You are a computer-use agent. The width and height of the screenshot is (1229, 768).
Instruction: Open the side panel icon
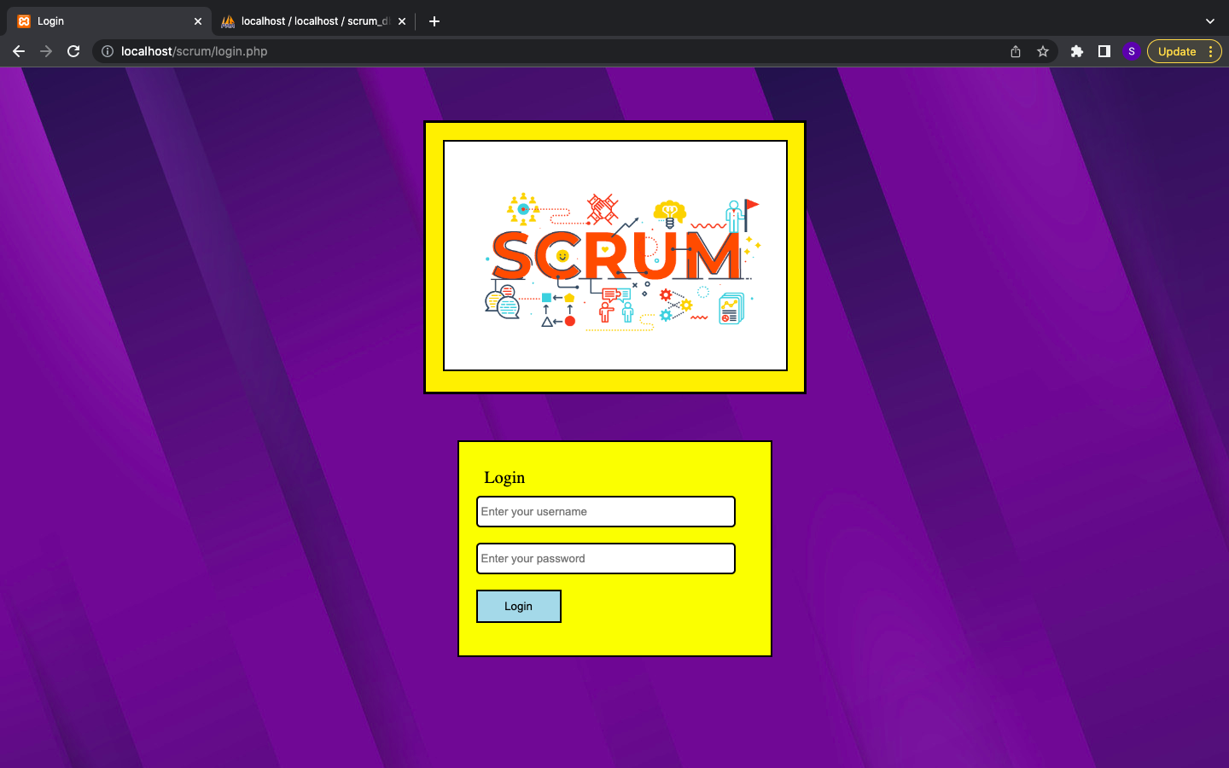[x=1104, y=51]
